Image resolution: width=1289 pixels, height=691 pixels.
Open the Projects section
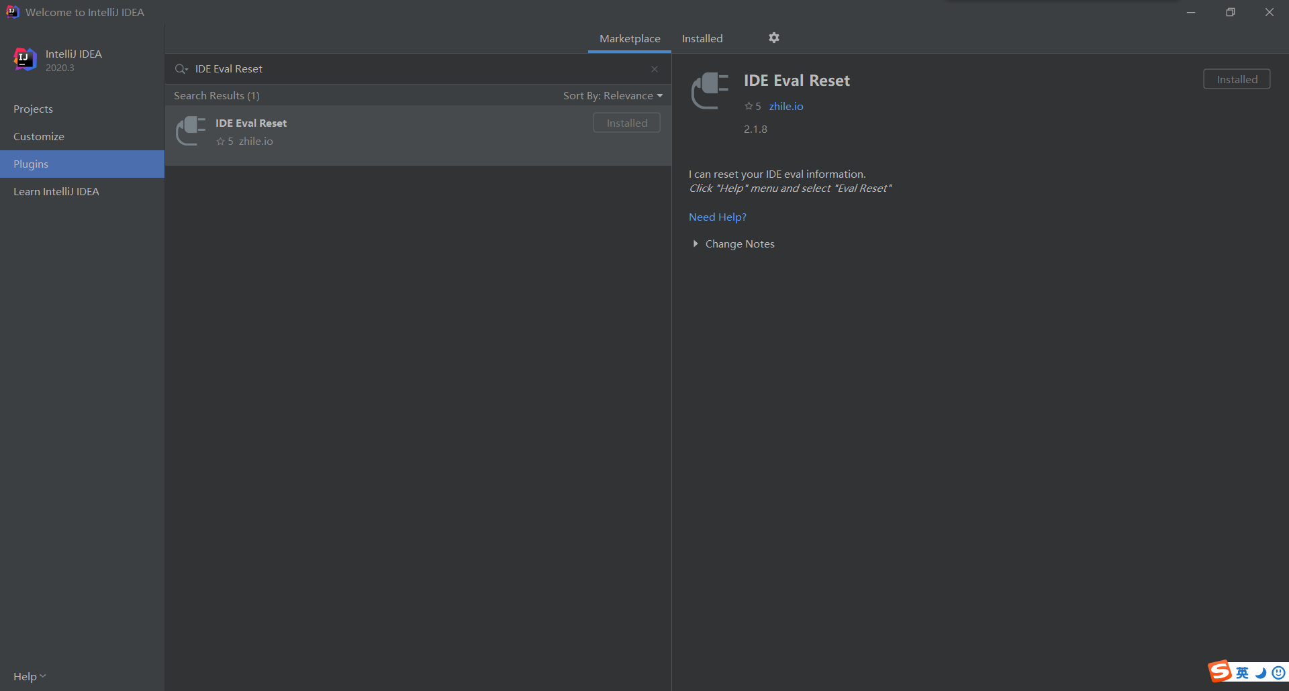[82, 109]
